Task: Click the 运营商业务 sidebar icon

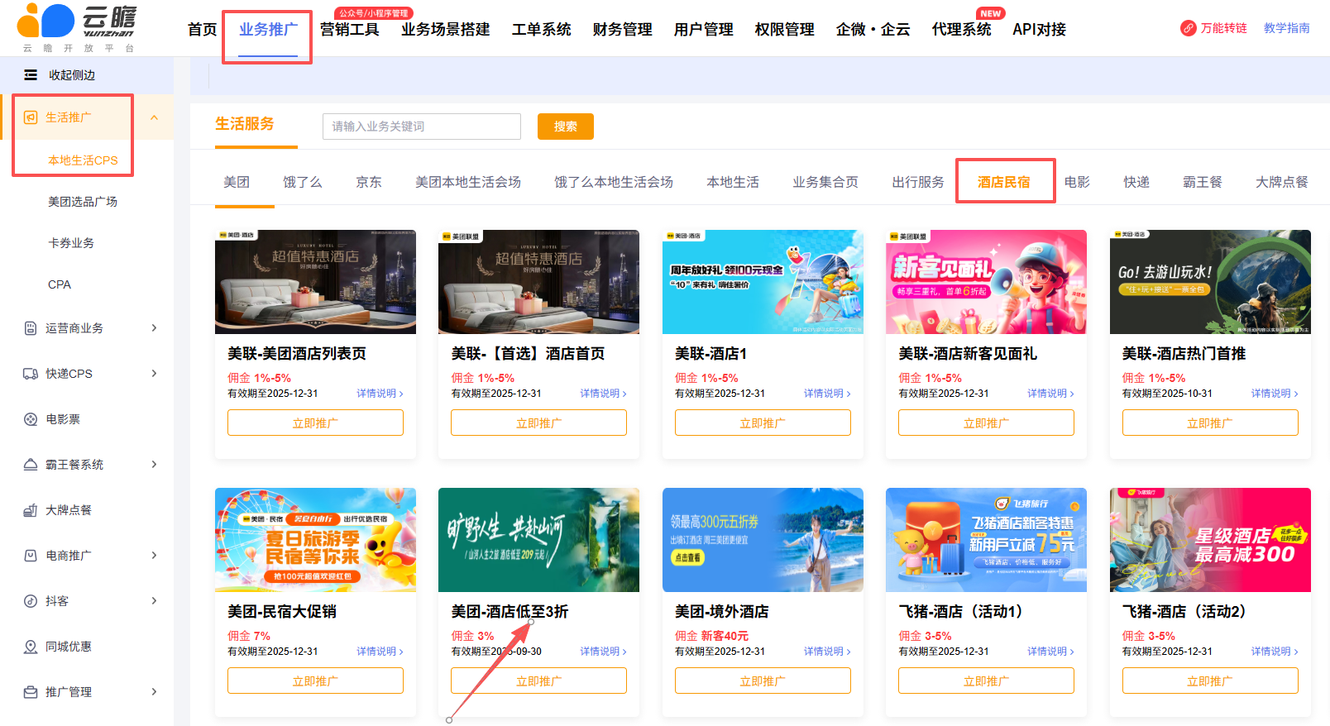Action: pyautogui.click(x=31, y=328)
